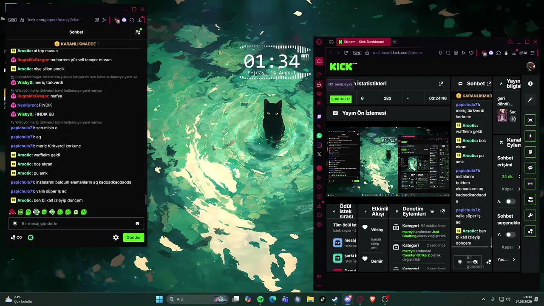
Task: Open the chat users list in popout chat
Action: tap(138, 32)
